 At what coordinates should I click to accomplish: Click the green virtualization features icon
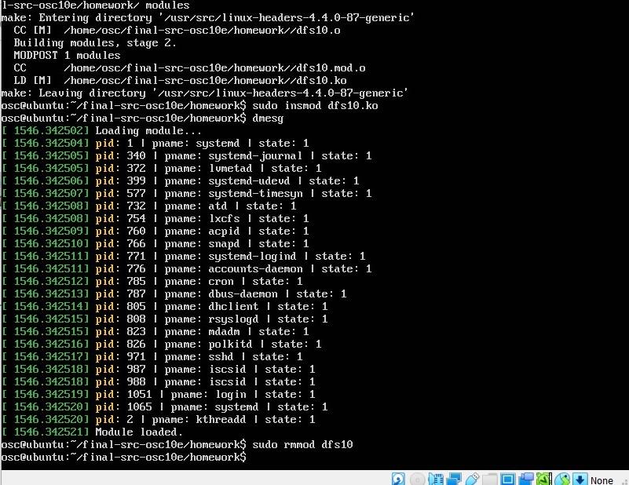click(545, 478)
